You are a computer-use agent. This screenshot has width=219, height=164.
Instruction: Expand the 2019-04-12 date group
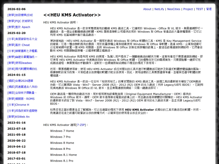pos(17,147)
